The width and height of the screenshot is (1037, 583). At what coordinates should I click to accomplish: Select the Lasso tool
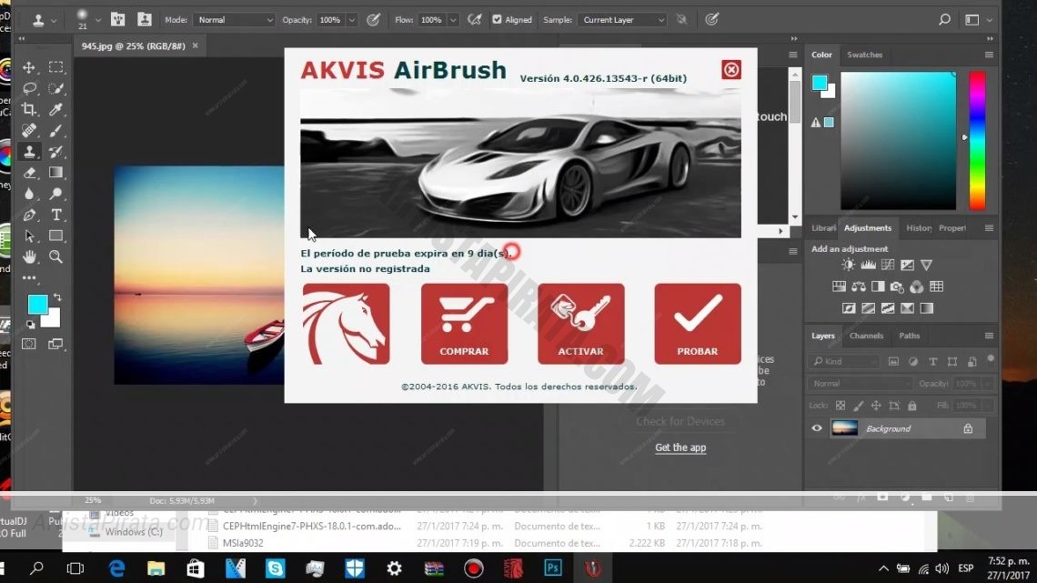(29, 88)
